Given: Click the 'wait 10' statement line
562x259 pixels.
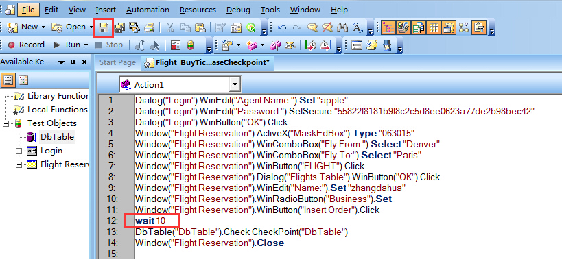Looking at the screenshot, I should coord(150,221).
